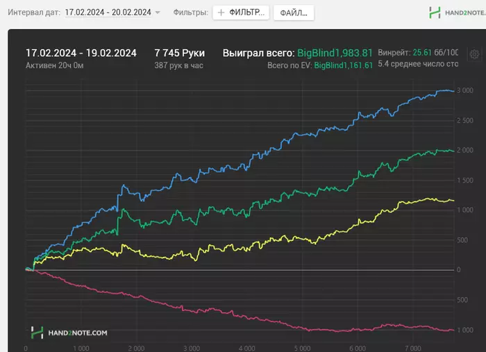Click the '387 рук в час' text
Viewport: 486px width, 352px height.
(x=178, y=65)
